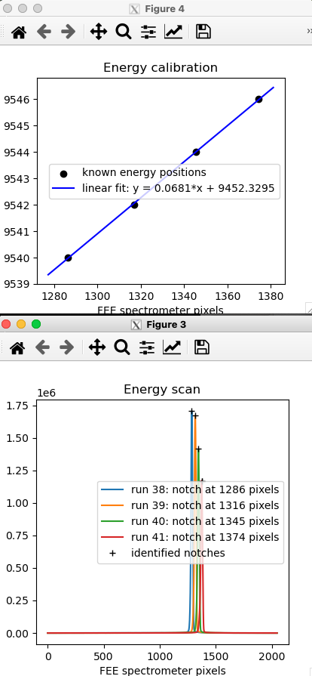Click Forward arrow in Figure 4 toolbar
Image resolution: width=312 pixels, height=676 pixels.
69,32
